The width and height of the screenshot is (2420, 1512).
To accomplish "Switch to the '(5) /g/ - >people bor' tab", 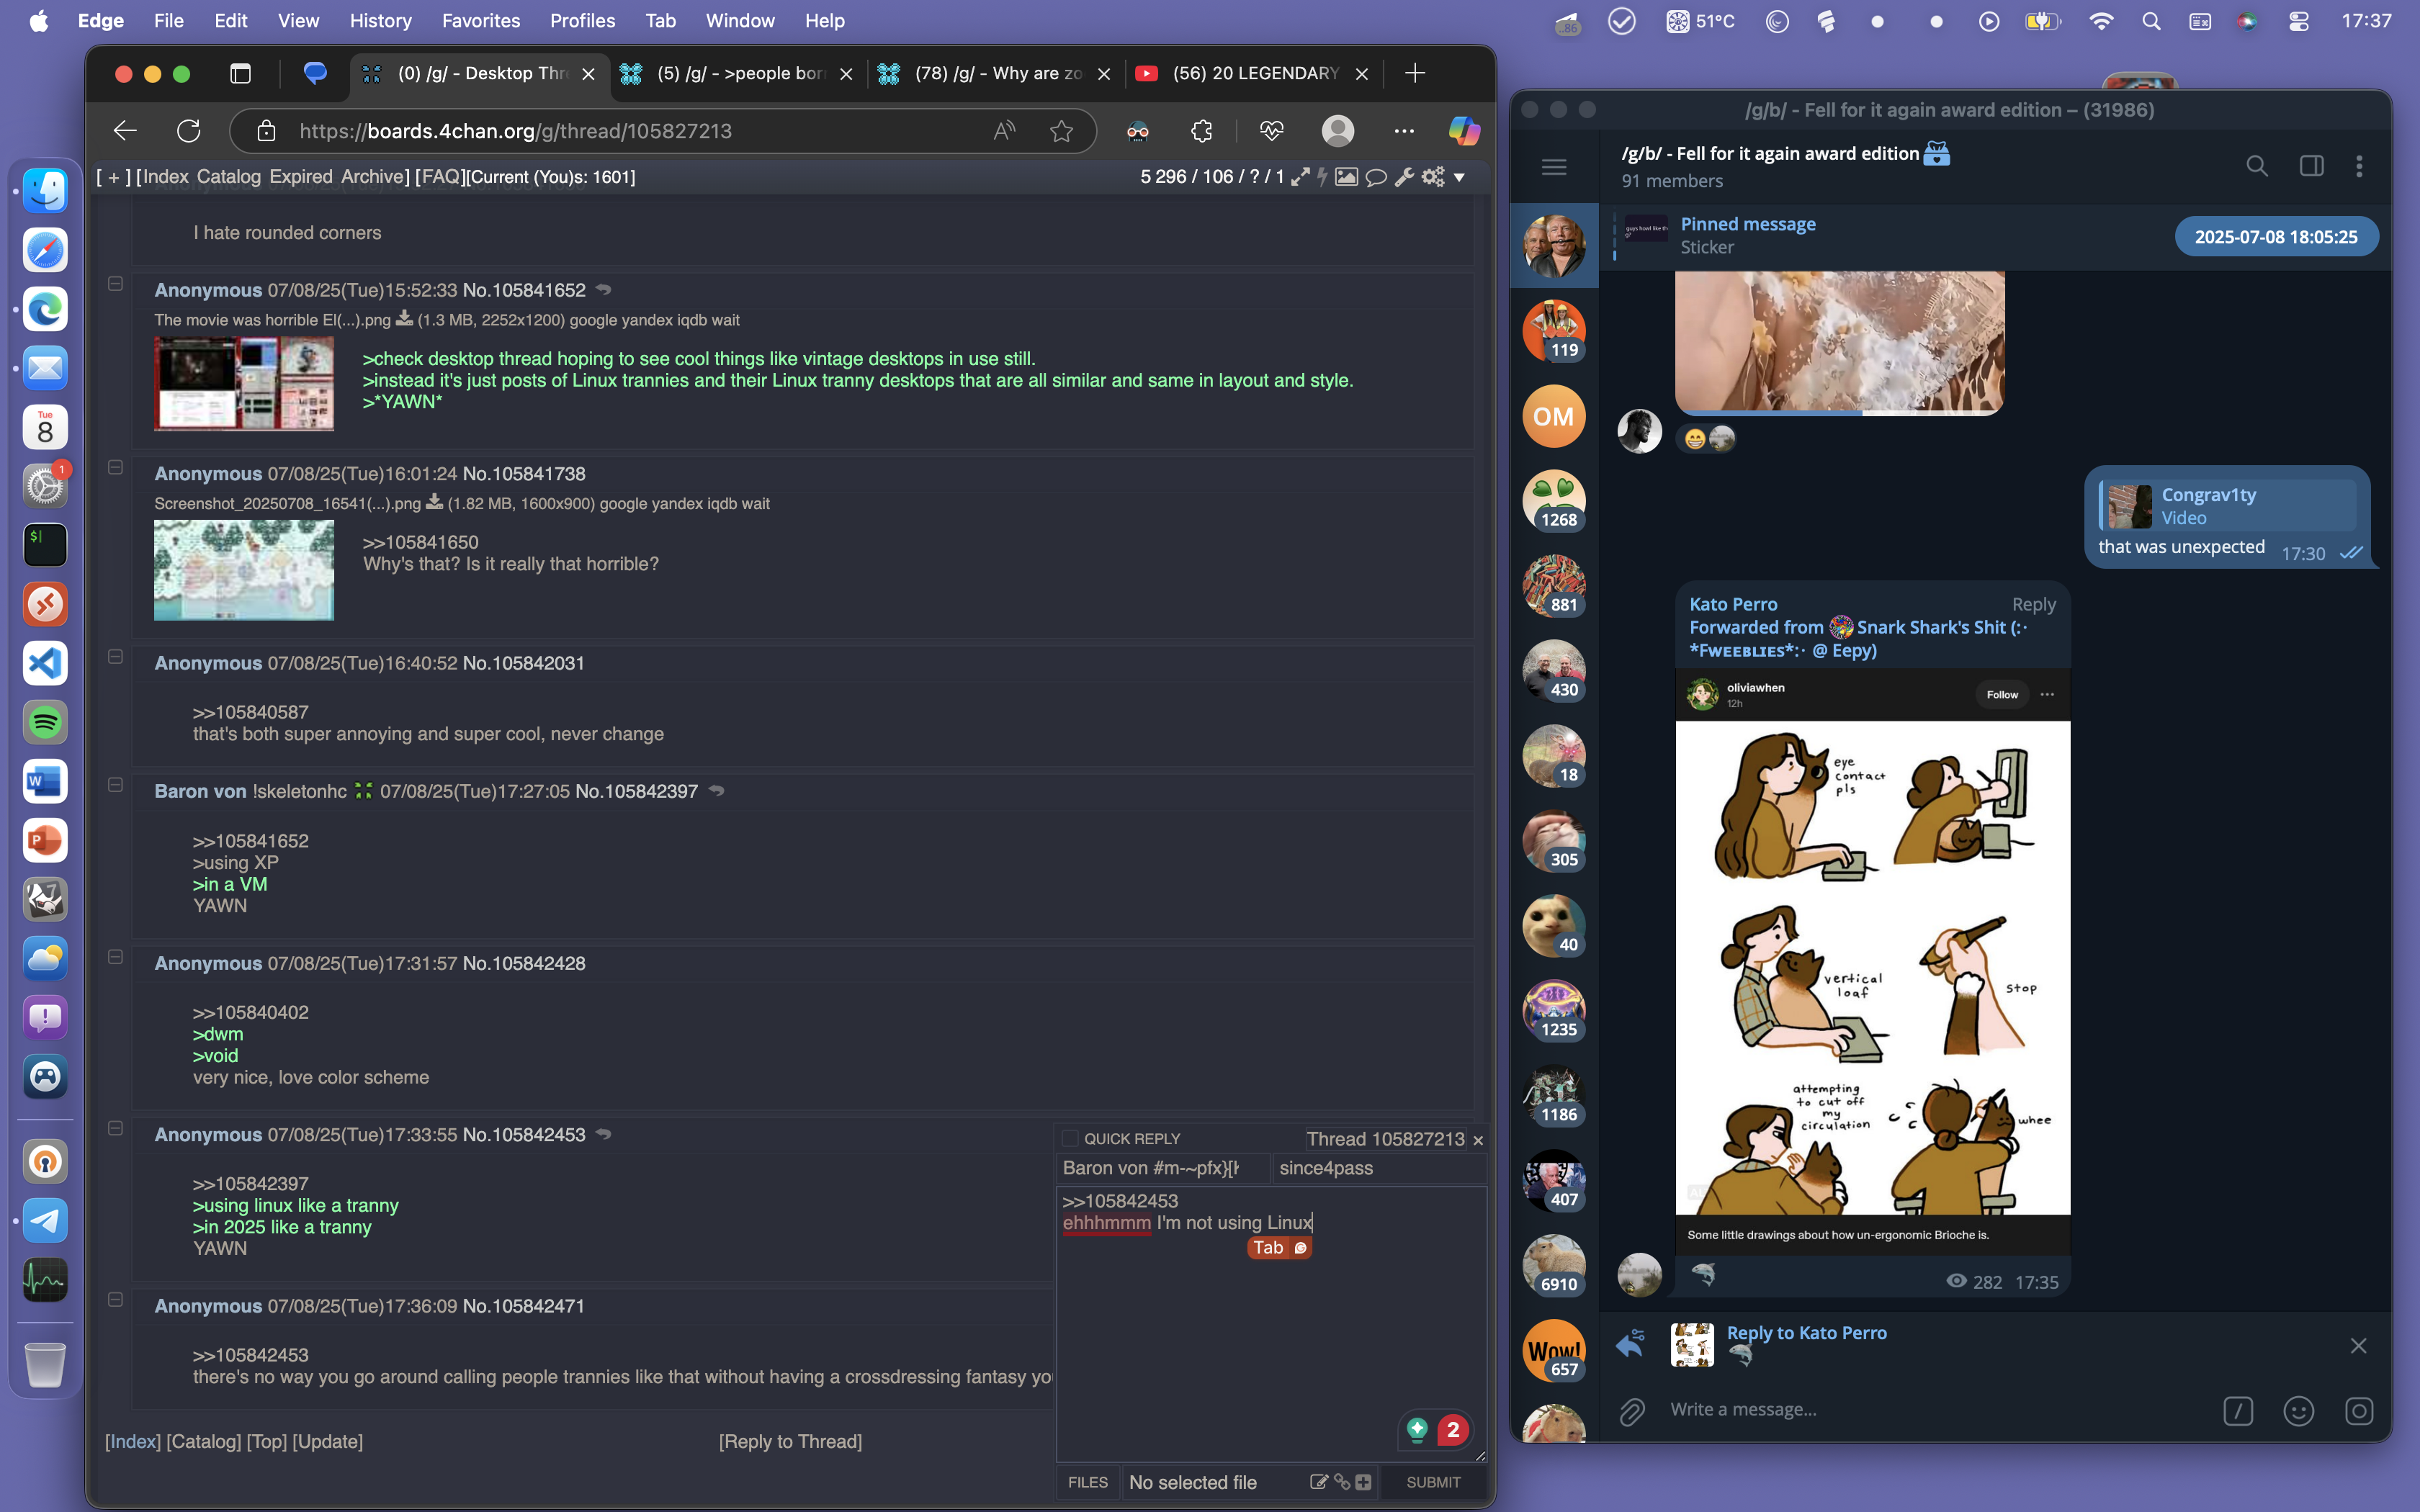I will [x=738, y=73].
